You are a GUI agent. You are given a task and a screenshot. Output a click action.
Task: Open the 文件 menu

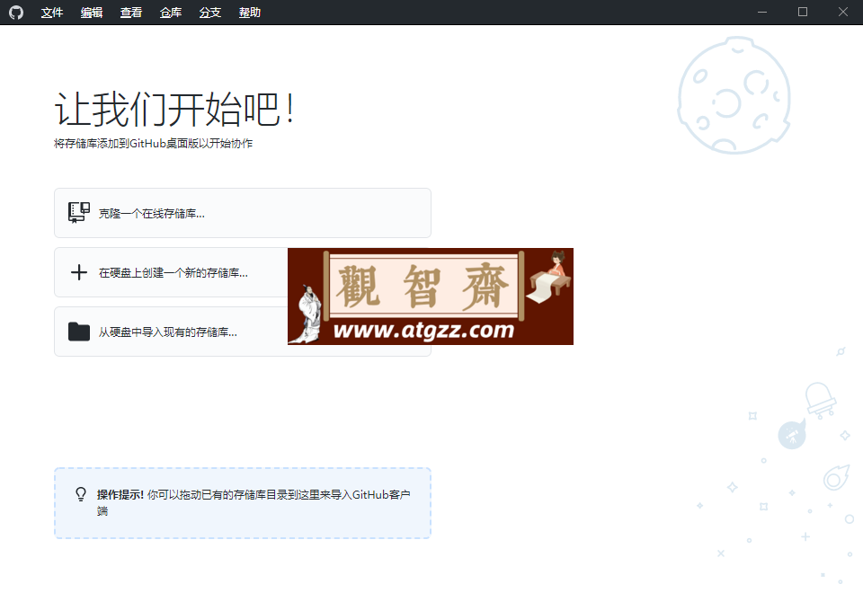52,12
